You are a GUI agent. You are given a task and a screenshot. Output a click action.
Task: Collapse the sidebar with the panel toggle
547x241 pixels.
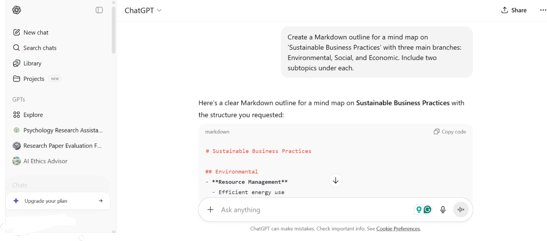coord(99,10)
